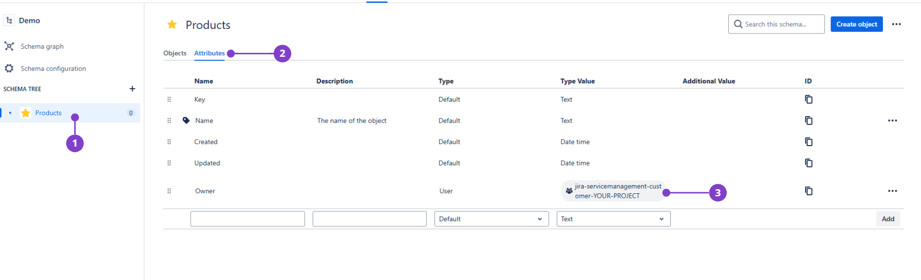Click the Additional Value column header
This screenshot has width=921, height=280.
click(x=709, y=81)
